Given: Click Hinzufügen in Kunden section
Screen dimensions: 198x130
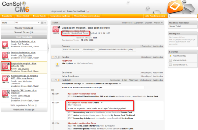Looking at the screenshot, I should click(x=146, y=57).
